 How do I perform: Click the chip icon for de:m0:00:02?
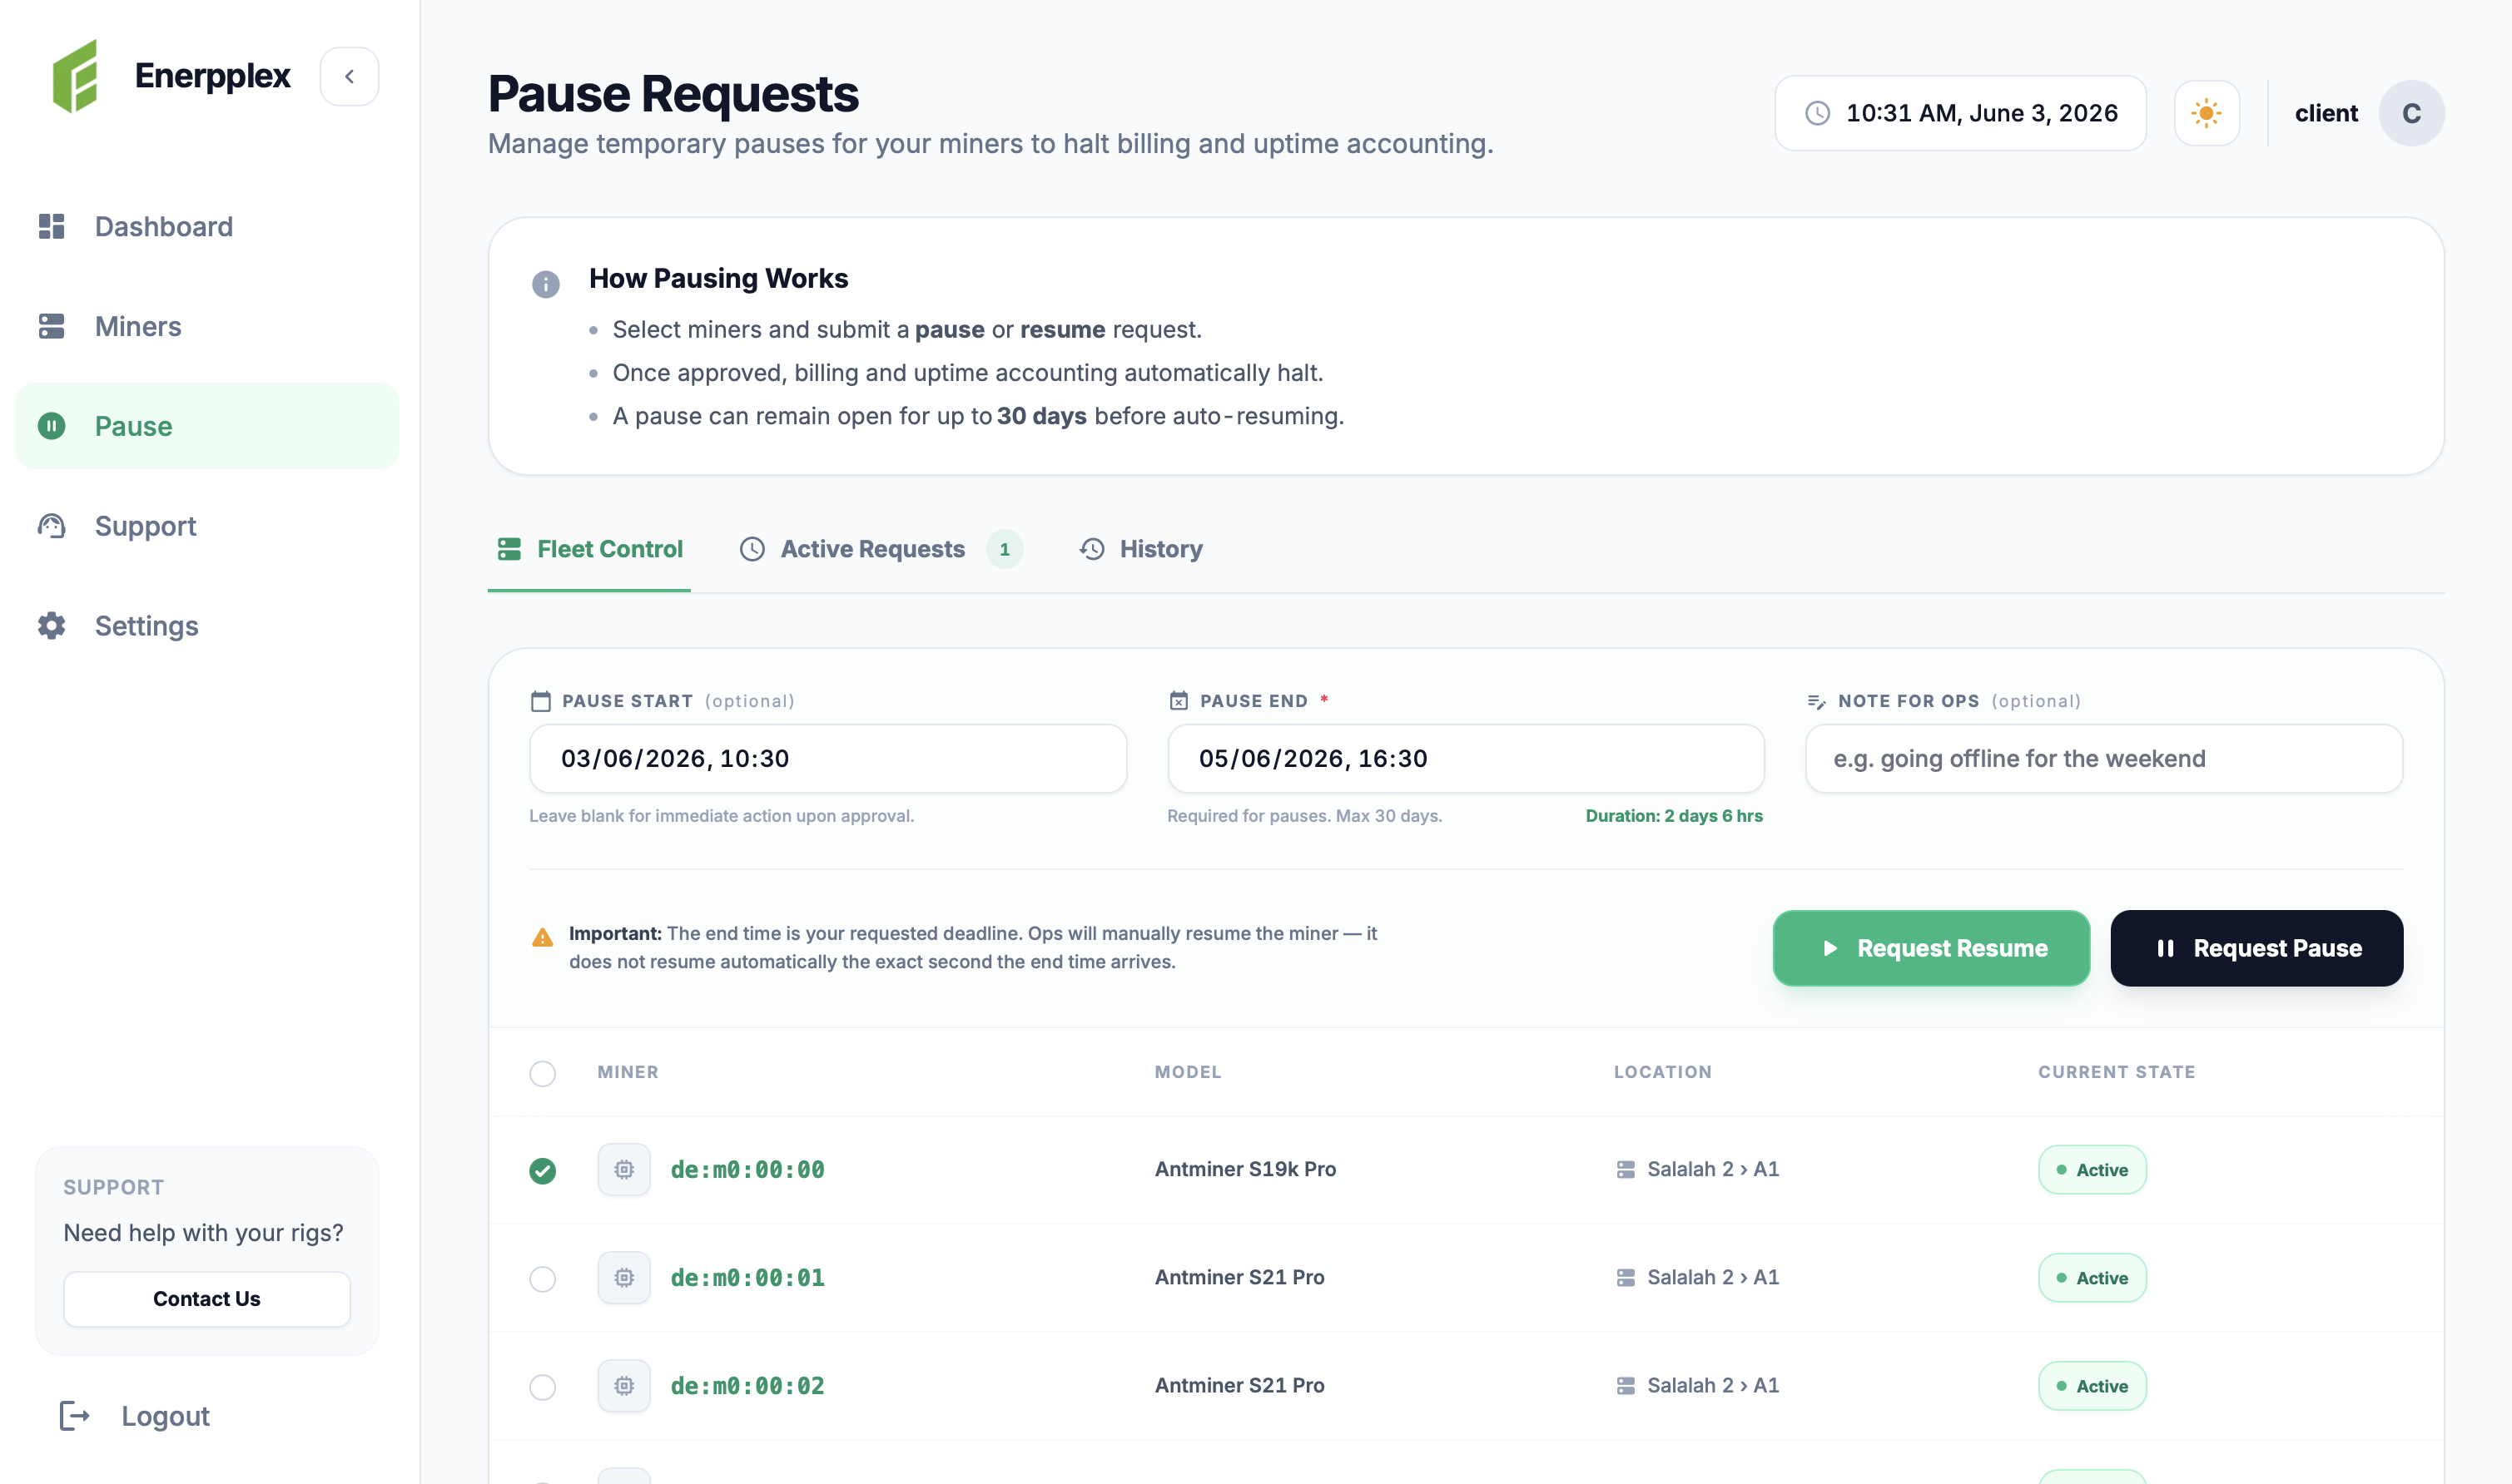point(624,1385)
